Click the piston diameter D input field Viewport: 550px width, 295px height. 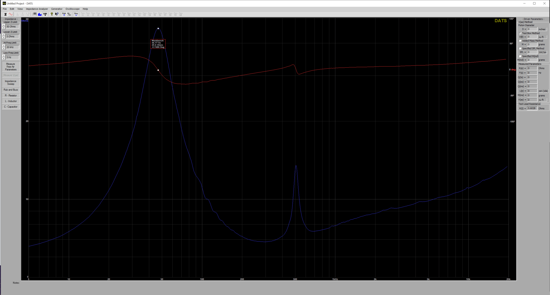point(532,29)
